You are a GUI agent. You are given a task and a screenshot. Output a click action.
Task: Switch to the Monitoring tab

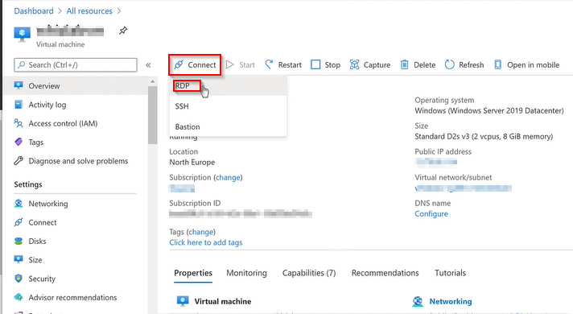(x=247, y=273)
